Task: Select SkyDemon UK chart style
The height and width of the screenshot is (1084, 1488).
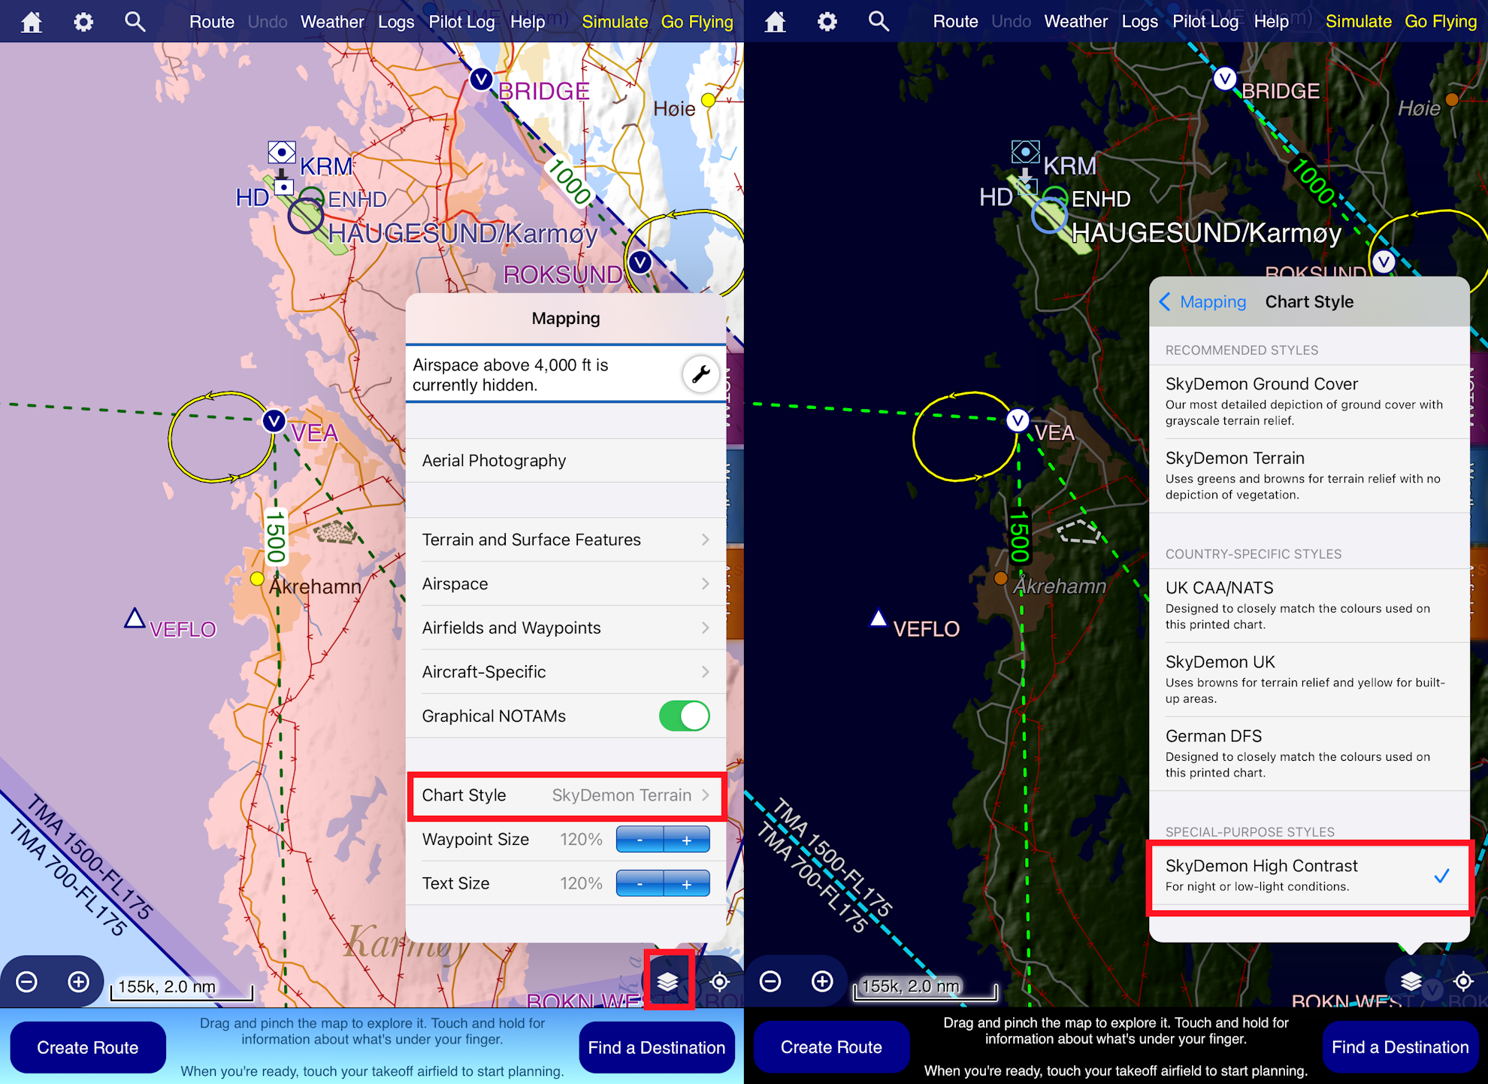Action: (1309, 680)
